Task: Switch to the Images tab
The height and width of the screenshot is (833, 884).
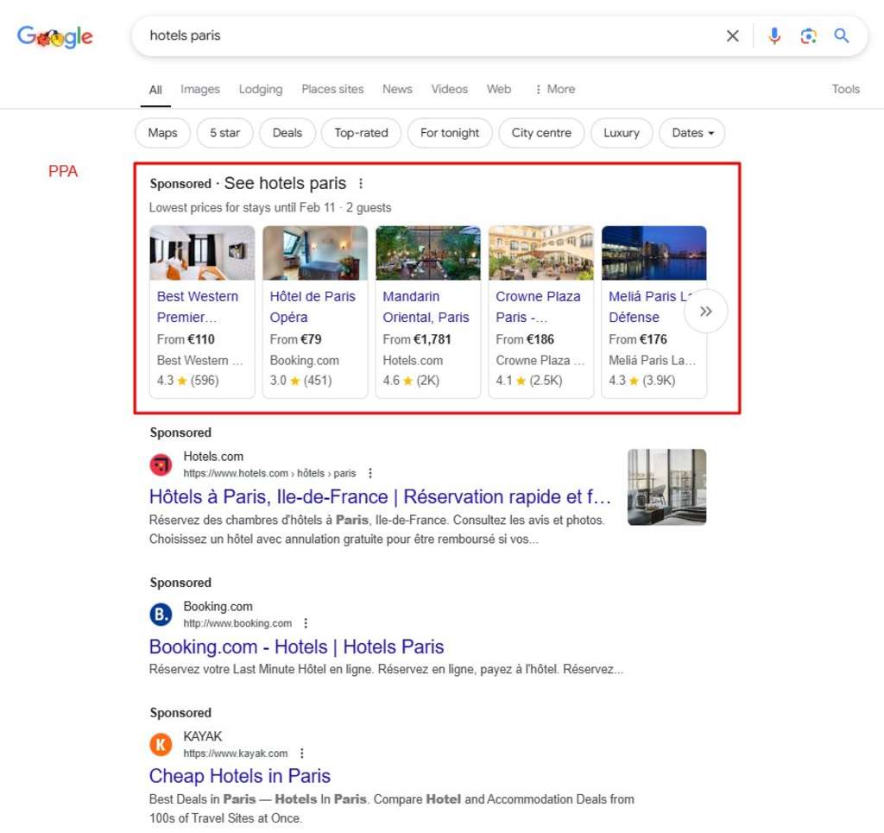Action: tap(199, 89)
